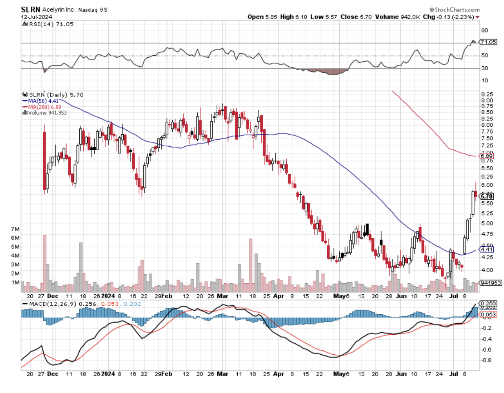Click the 2024 label on the MACD panel axis
Screen dimensions: 504x393
coord(107,374)
